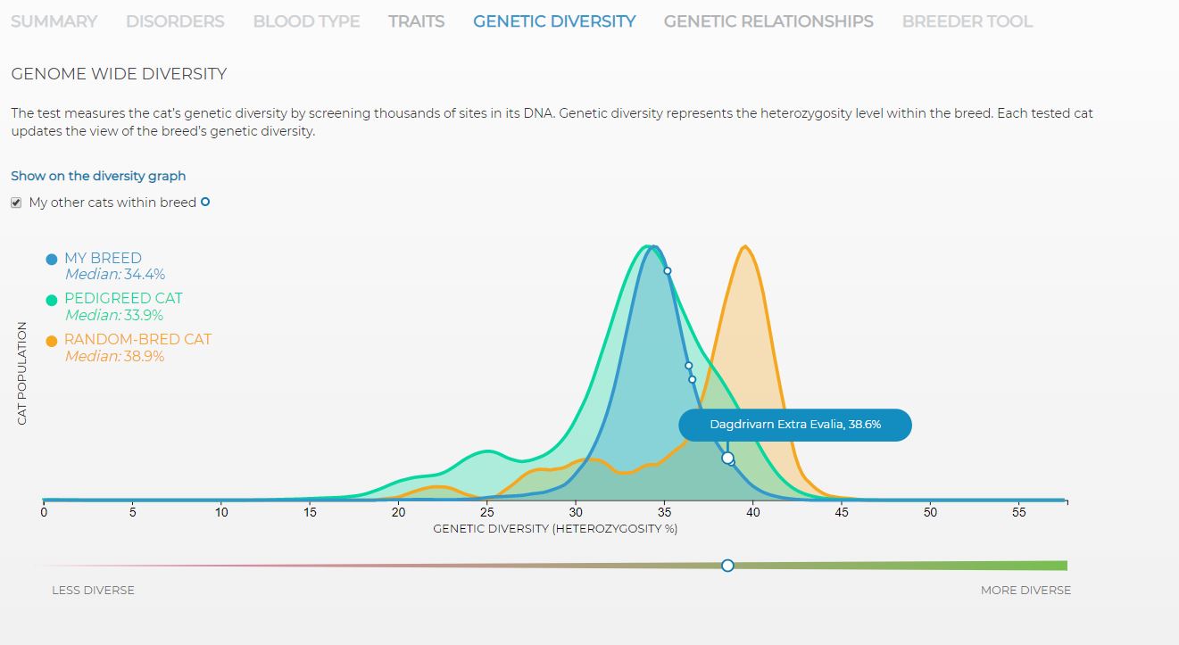Click the circle icon beside My other cats label
Viewport: 1179px width, 645px height.
click(205, 202)
